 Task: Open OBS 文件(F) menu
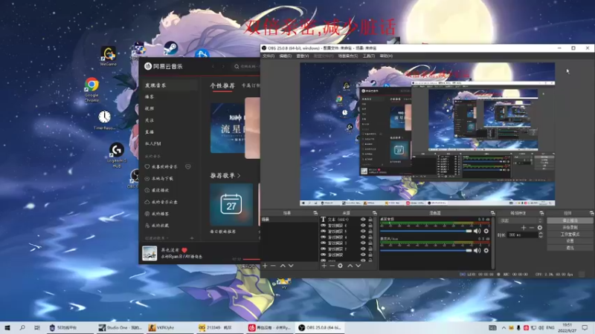tap(268, 56)
